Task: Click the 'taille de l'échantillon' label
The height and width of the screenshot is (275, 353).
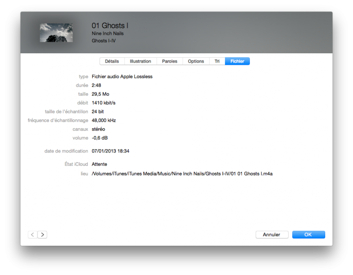Action: pyautogui.click(x=67, y=111)
